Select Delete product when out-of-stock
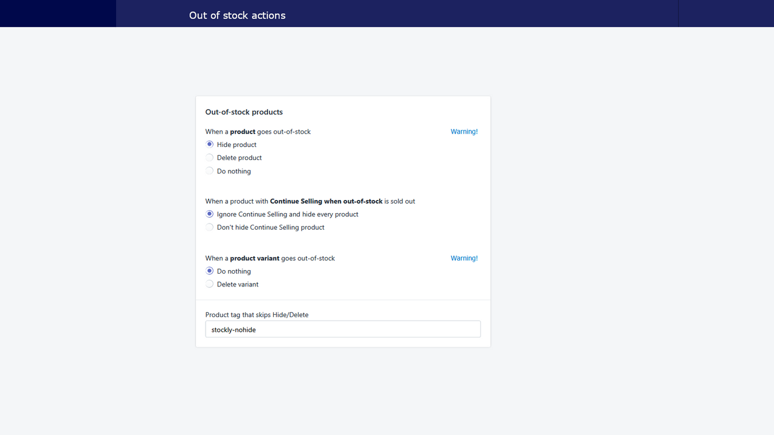774x435 pixels. [209, 157]
